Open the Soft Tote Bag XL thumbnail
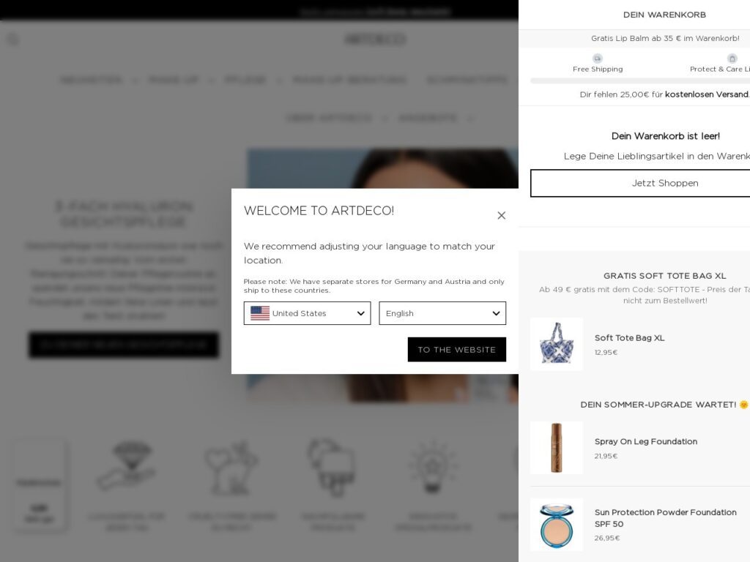Screen dimensions: 750x562 [557, 344]
